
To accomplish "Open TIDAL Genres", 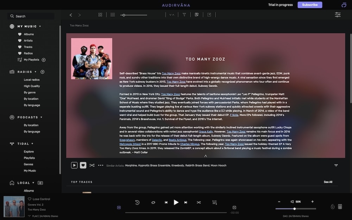I will pos(29,164).
